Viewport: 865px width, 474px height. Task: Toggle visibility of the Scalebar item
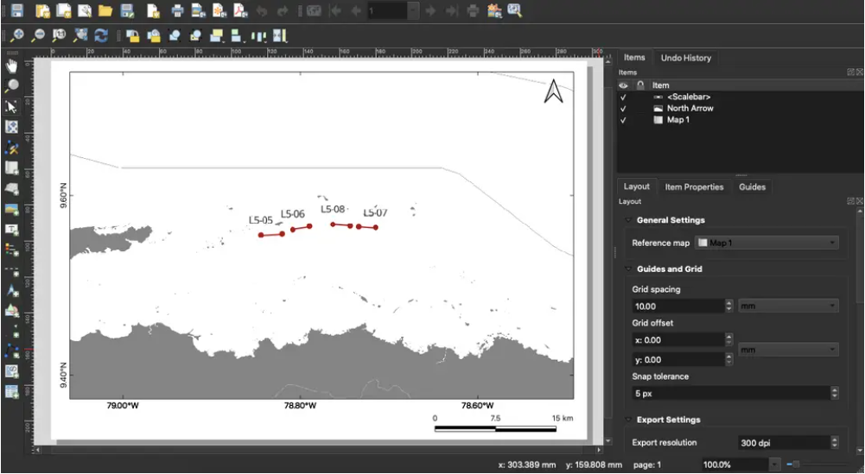pos(623,97)
